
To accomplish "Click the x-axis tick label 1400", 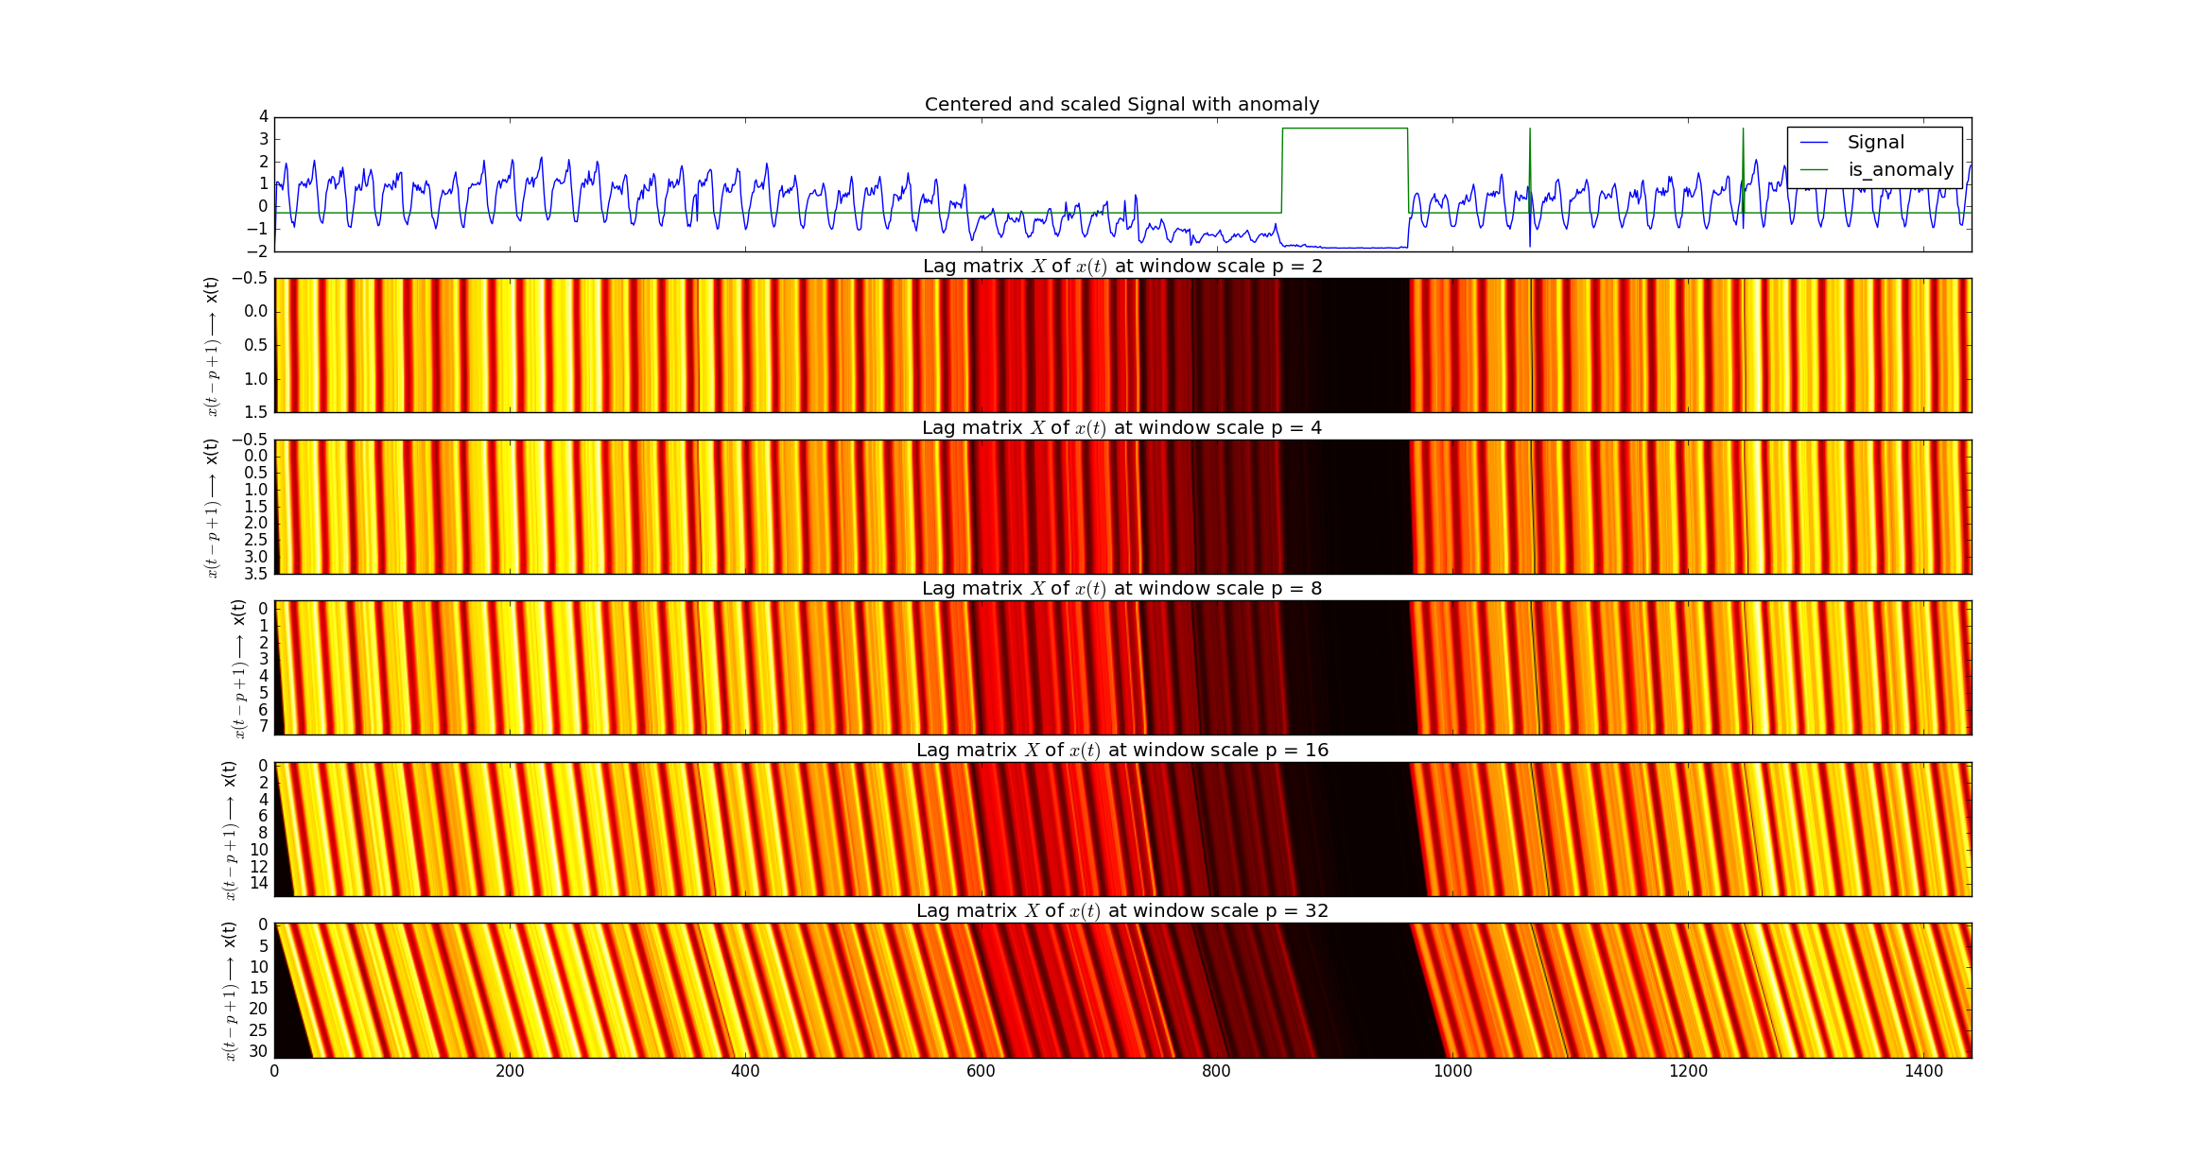I will (1923, 1071).
